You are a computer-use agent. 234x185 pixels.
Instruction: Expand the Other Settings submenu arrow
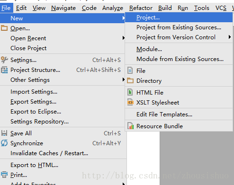pyautogui.click(x=124, y=79)
